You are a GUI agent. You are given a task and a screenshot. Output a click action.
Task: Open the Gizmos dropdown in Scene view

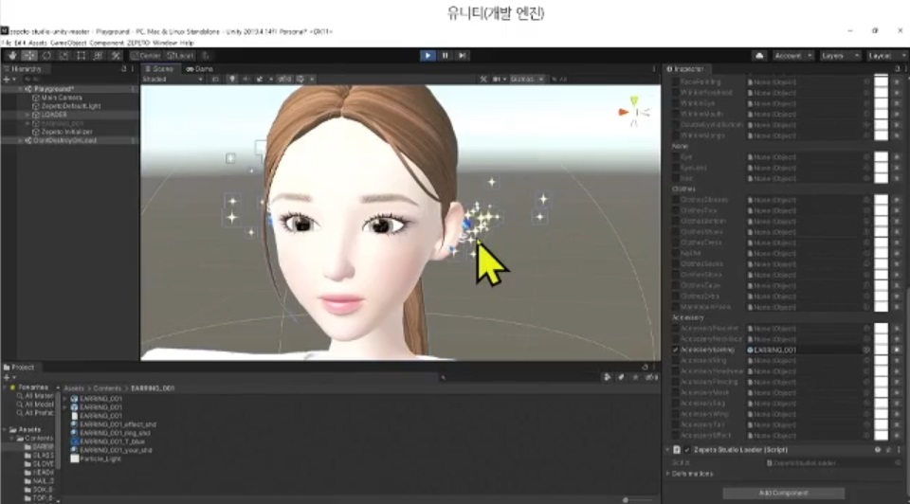tap(527, 79)
